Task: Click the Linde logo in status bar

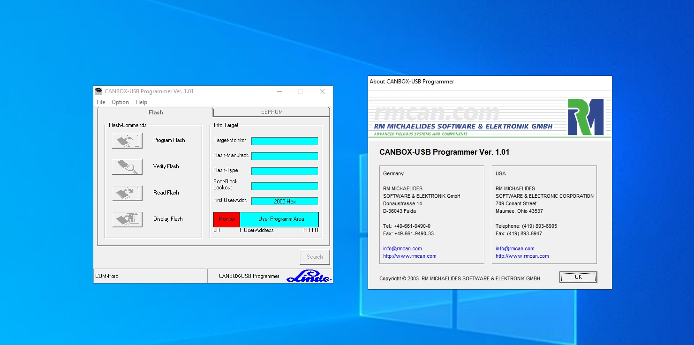Action: click(309, 276)
